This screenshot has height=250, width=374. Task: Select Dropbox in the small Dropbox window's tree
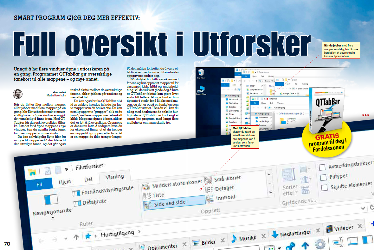(x=231, y=107)
